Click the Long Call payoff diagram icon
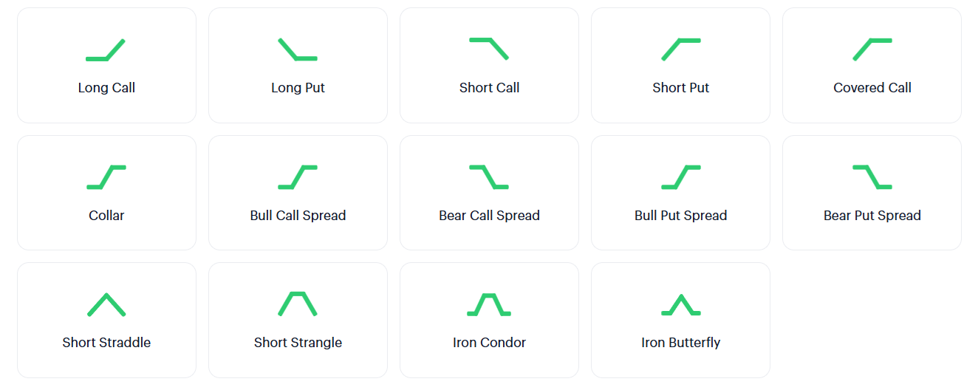The height and width of the screenshot is (390, 978). click(x=106, y=49)
